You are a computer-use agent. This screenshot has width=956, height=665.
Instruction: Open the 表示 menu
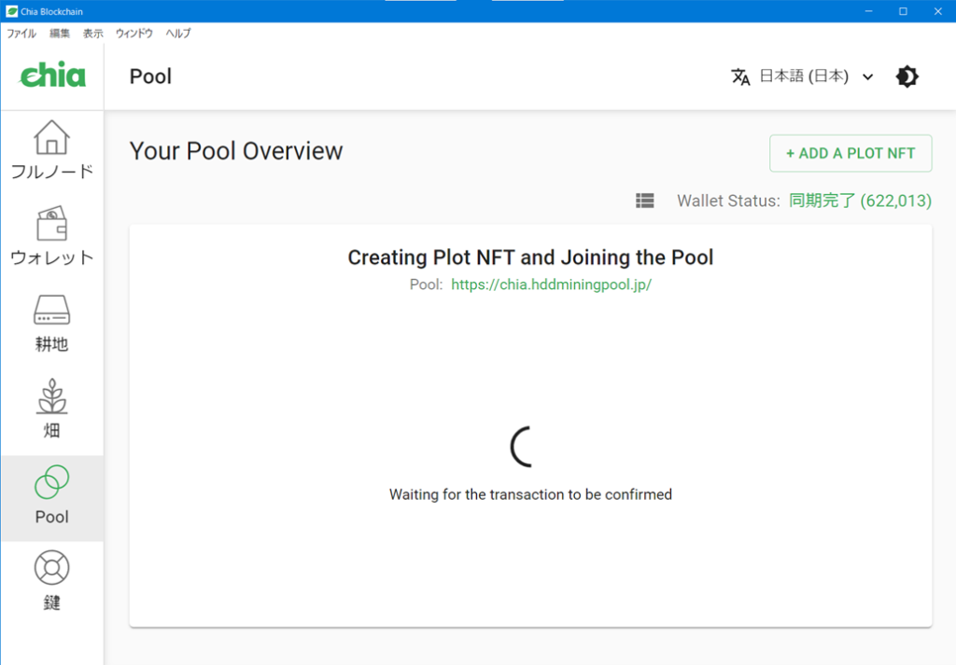(x=92, y=33)
